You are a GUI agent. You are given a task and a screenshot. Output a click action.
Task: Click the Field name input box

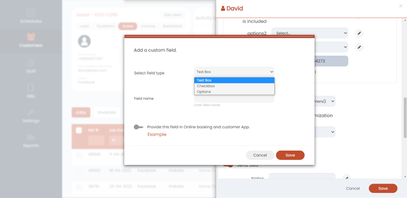234,99
